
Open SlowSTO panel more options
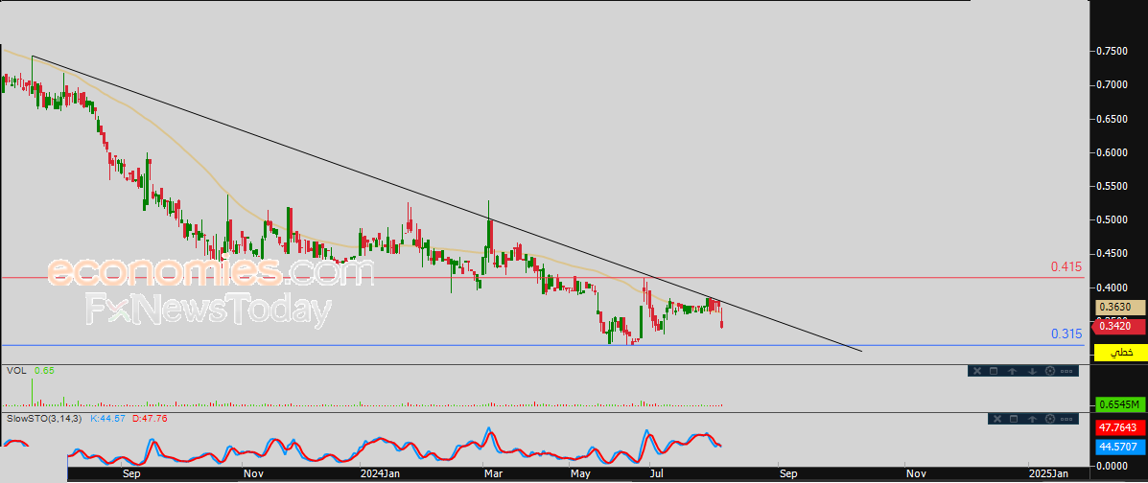[1068, 419]
